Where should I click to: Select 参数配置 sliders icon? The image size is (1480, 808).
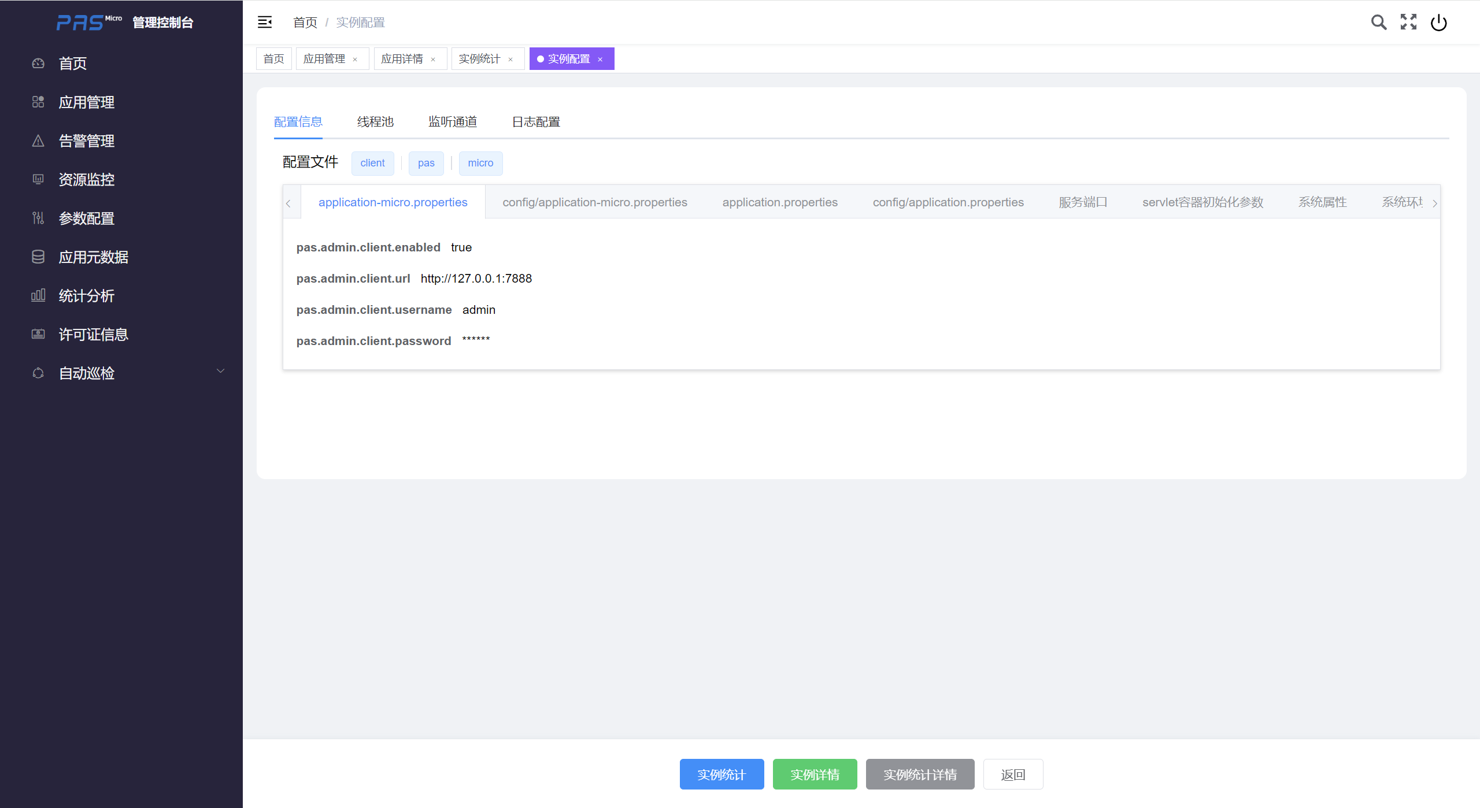[x=38, y=218]
